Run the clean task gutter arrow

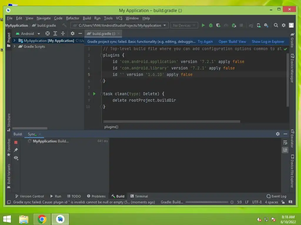point(94,94)
